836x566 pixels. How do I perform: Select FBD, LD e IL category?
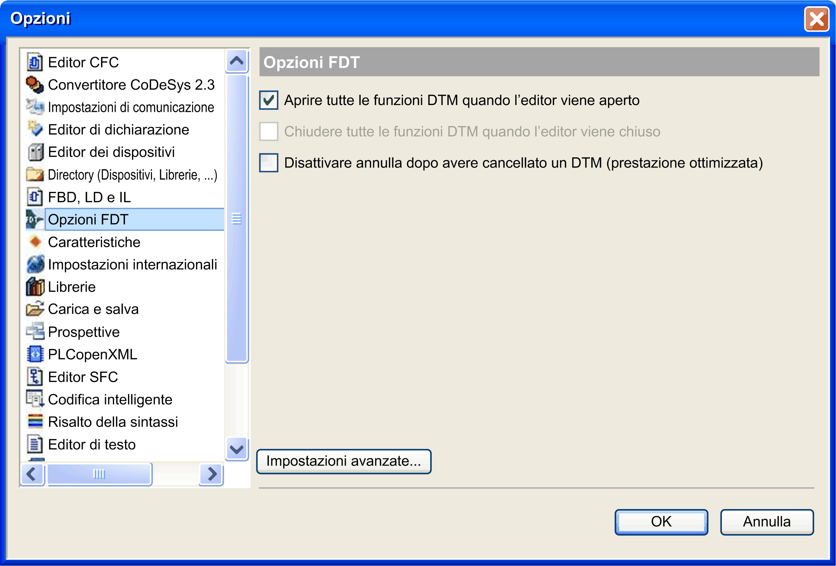pos(89,197)
